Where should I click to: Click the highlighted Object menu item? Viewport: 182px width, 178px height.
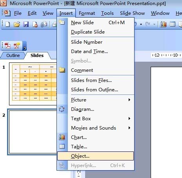pyautogui.click(x=95, y=156)
